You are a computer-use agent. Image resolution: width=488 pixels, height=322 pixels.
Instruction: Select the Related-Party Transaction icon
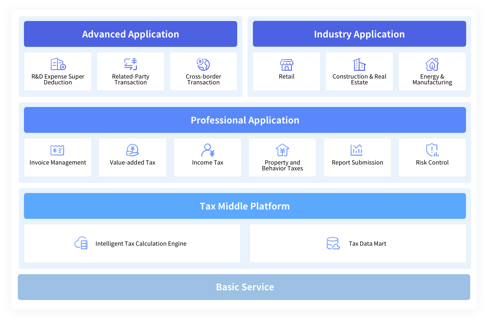(x=131, y=64)
